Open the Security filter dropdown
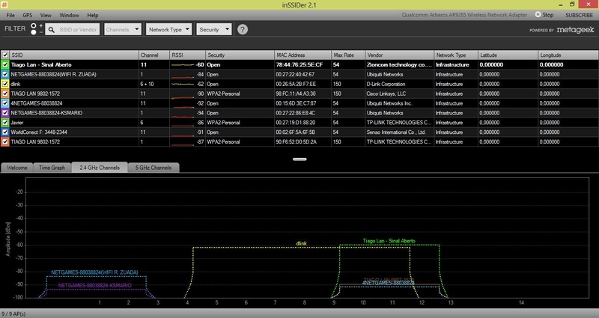The image size is (599, 318). point(213,29)
